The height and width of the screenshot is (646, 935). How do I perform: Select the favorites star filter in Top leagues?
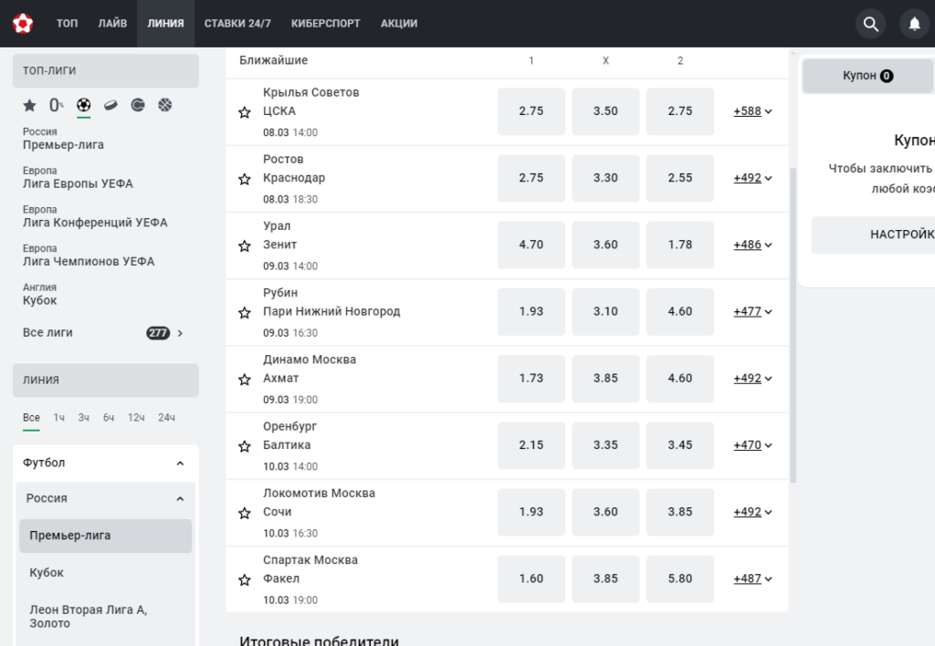point(29,106)
